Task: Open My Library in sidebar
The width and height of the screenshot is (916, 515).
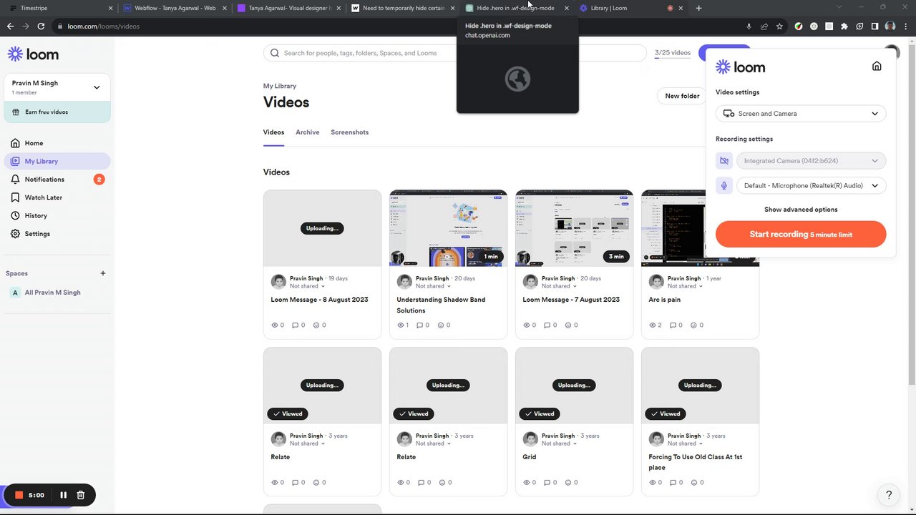Action: [57, 161]
